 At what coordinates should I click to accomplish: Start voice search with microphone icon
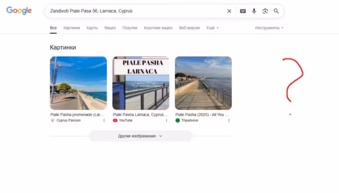254,11
